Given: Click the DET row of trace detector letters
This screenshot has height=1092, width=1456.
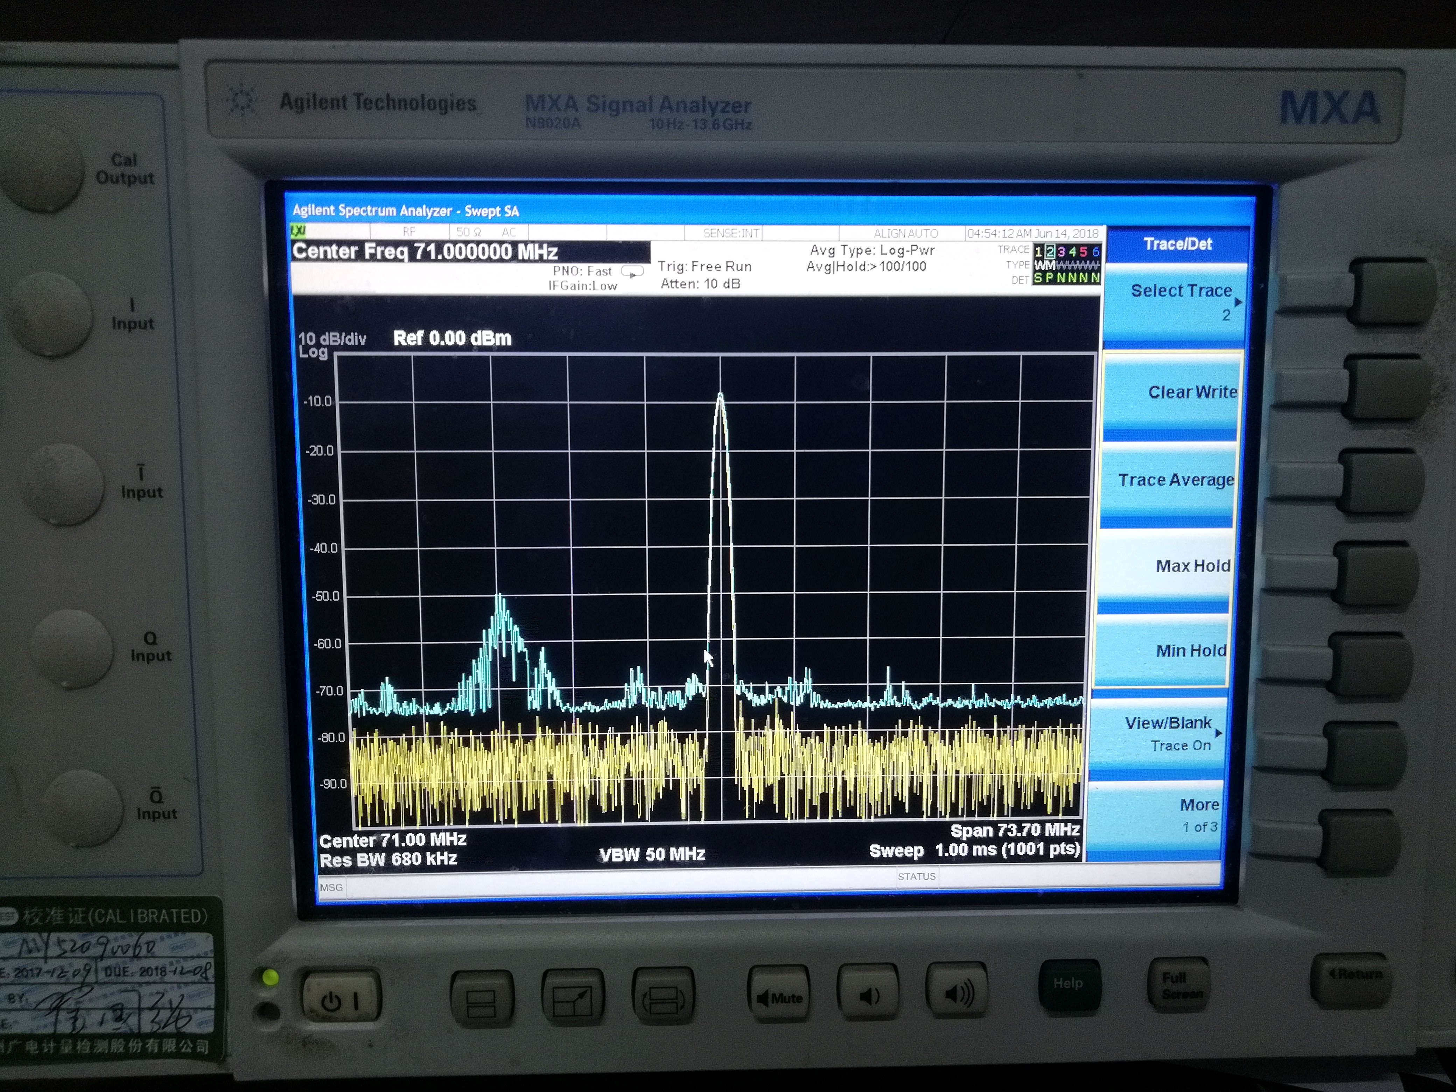Looking at the screenshot, I should [1066, 279].
